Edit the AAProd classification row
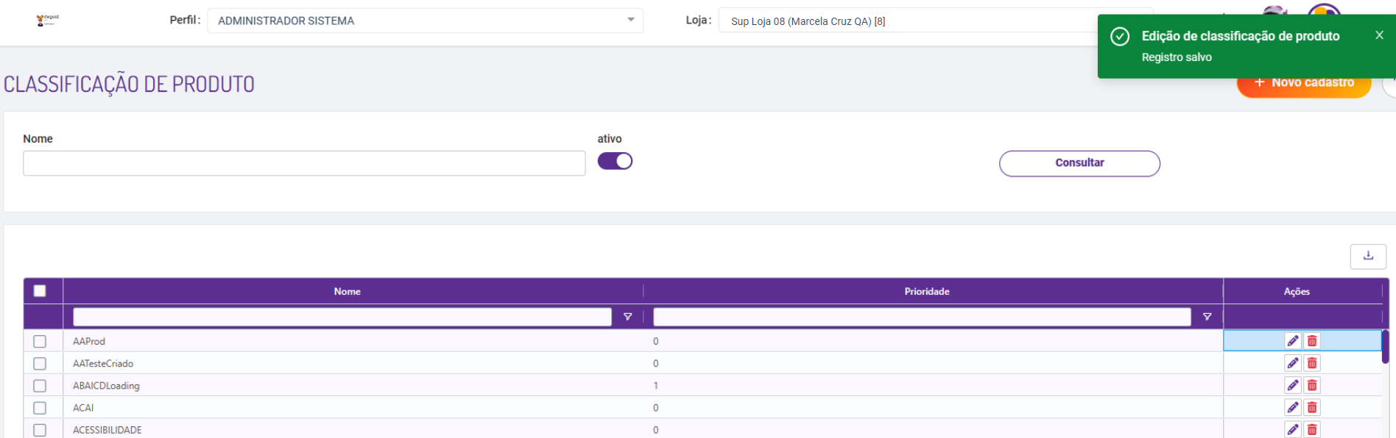 click(1292, 341)
